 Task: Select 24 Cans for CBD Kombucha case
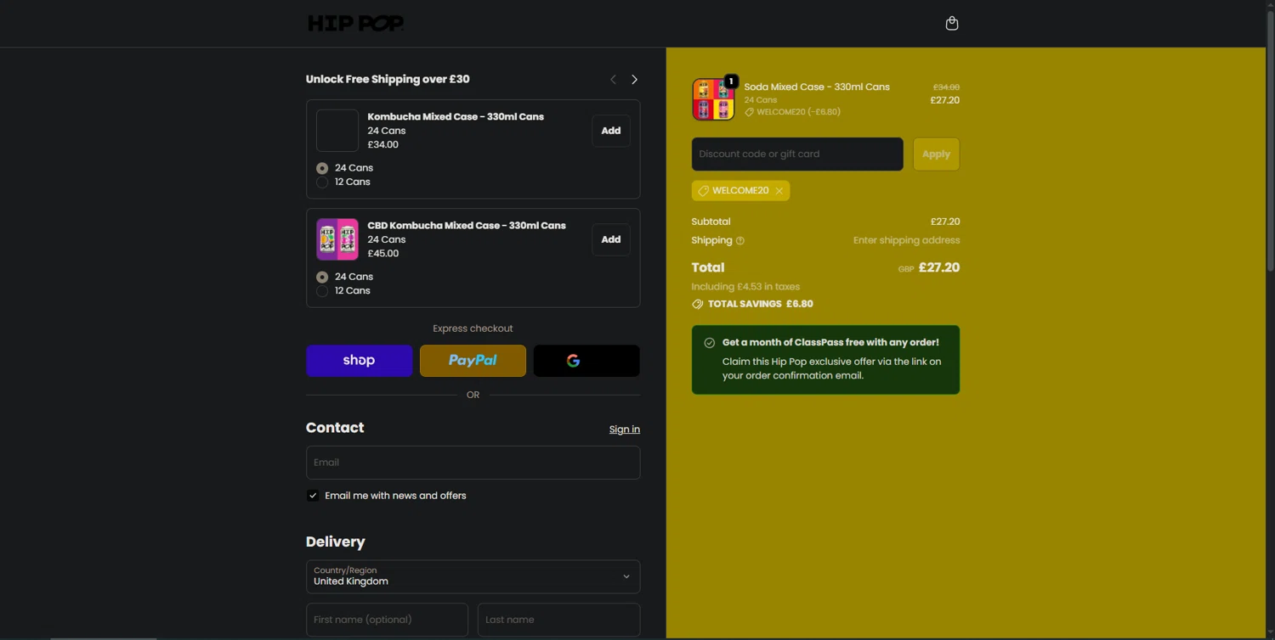[x=322, y=277]
